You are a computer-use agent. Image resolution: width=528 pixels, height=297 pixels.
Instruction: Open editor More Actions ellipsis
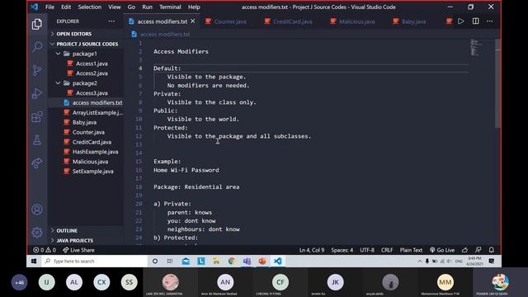tap(489, 21)
